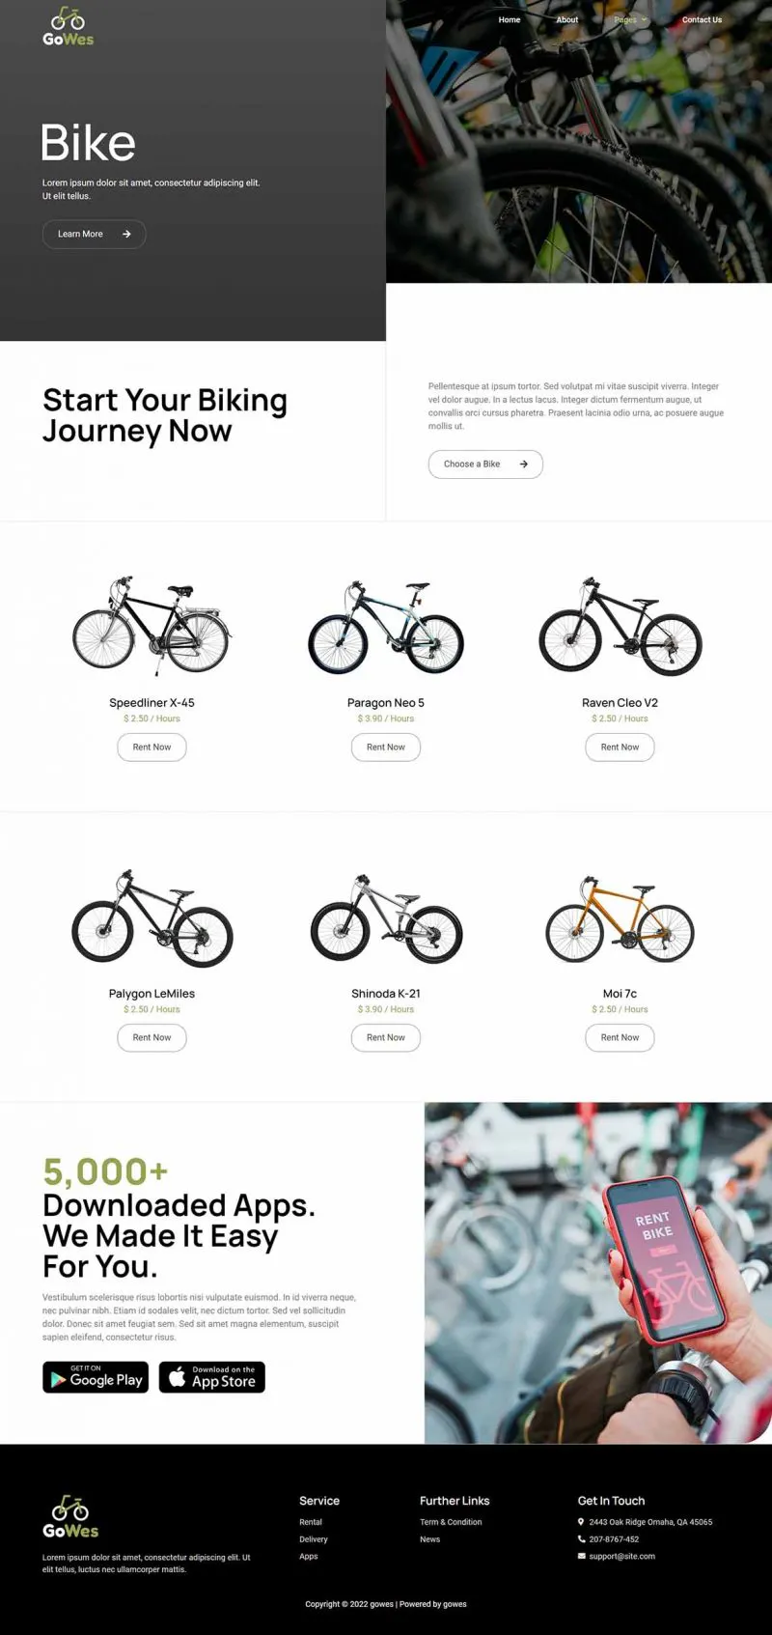Open the Rental link under Service
Viewport: 772px width, 1635px height.
click(311, 1522)
